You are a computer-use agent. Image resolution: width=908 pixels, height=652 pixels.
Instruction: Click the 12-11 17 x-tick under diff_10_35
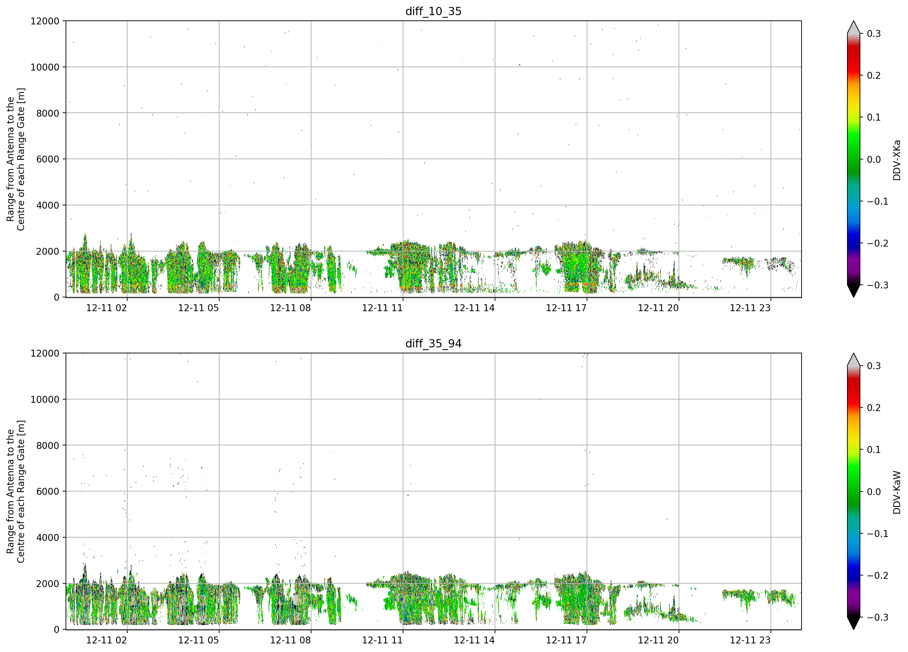(566, 308)
